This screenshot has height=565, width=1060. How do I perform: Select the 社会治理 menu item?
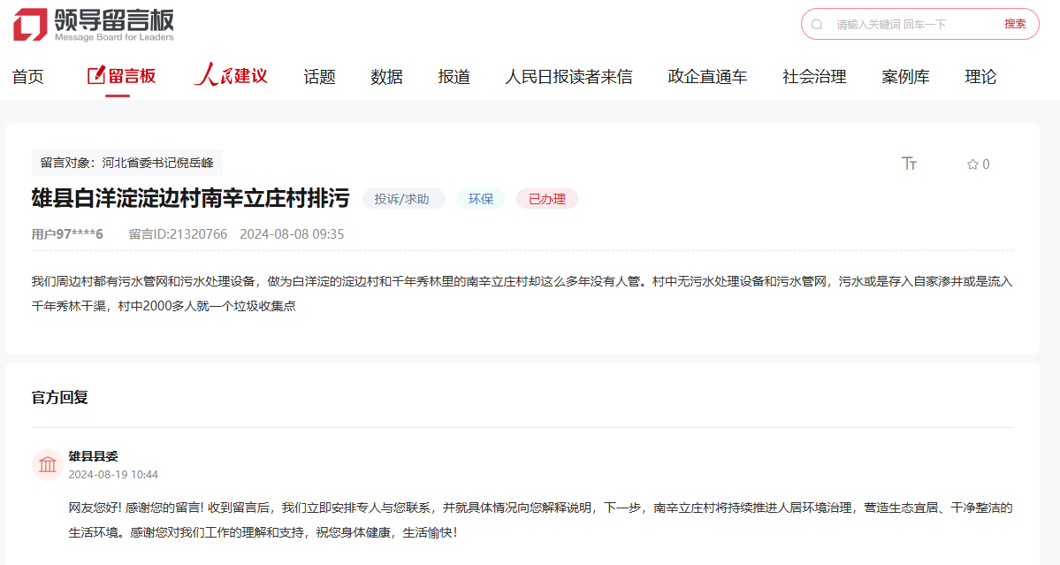click(x=814, y=77)
